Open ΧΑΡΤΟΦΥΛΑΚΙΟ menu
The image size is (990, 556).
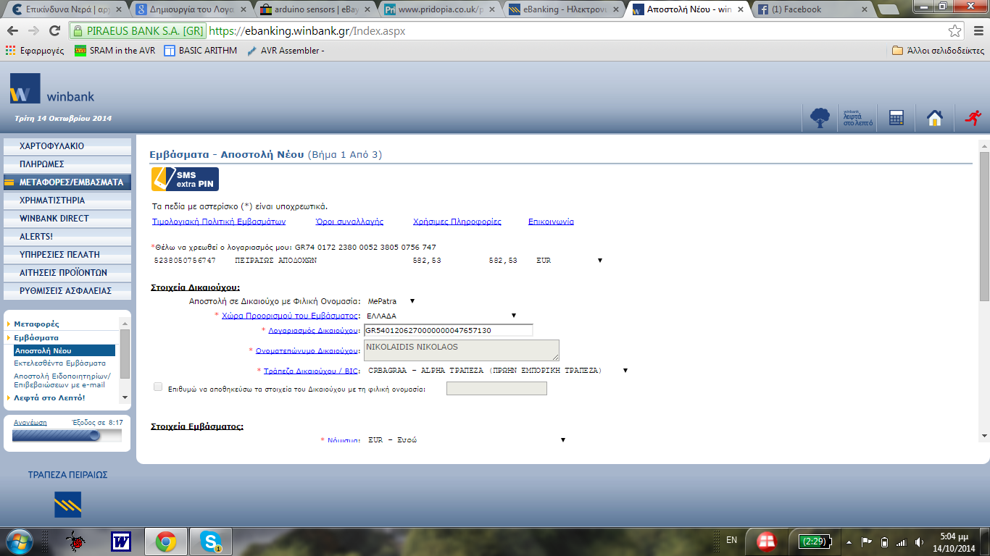[x=67, y=146]
